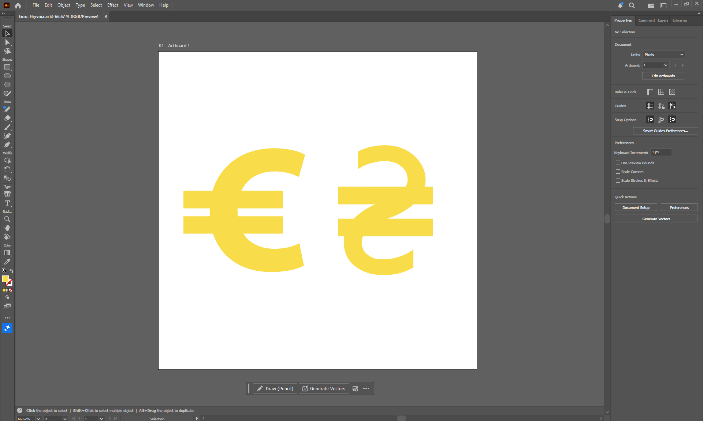Pick the Eraser tool

coord(7,119)
